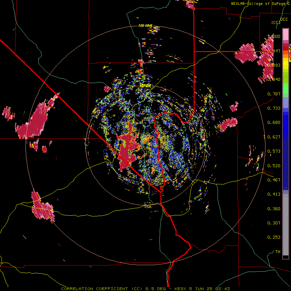This screenshot has width=291, height=291.
Task: Click the 0.733 legend value
Action: [274, 108]
